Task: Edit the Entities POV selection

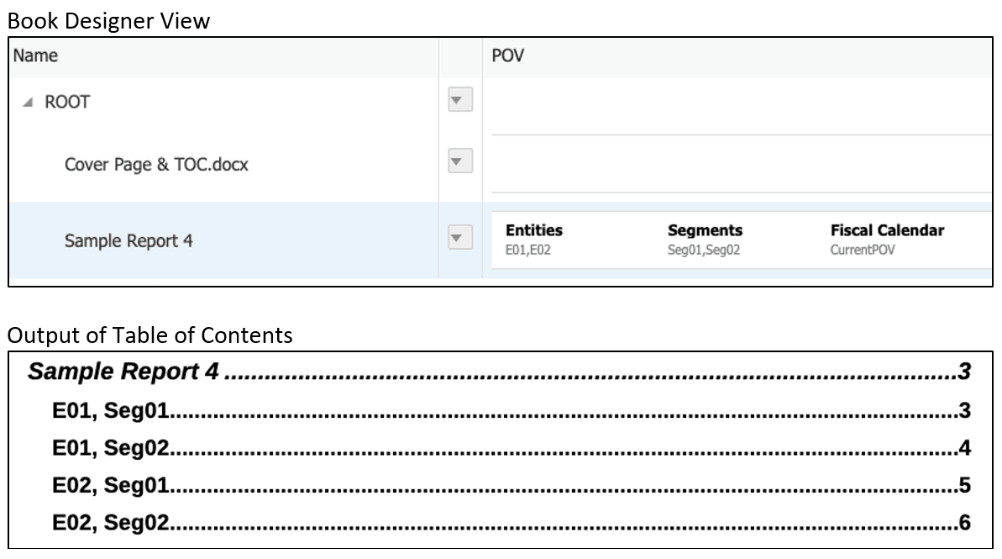Action: (533, 240)
